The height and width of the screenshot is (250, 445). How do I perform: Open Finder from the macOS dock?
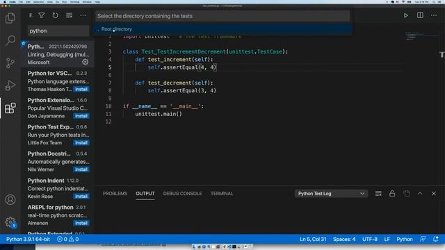(195, 247)
